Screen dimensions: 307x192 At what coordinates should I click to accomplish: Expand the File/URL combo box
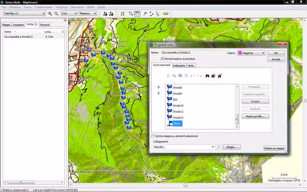pos(213,147)
